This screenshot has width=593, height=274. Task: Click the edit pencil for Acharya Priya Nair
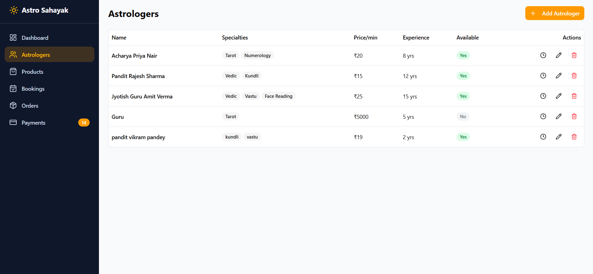tap(558, 55)
